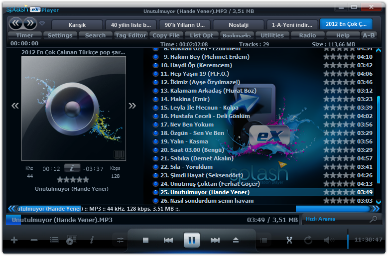Toggle playlist view icon right of eject

tap(264, 240)
